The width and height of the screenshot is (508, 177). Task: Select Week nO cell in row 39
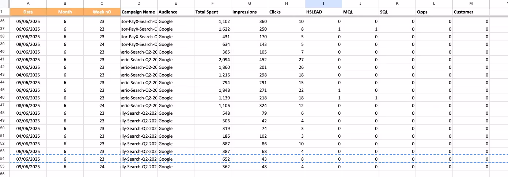tap(102, 44)
